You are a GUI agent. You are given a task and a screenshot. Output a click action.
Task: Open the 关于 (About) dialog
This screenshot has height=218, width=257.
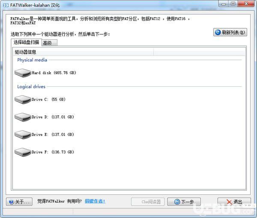pyautogui.click(x=19, y=202)
